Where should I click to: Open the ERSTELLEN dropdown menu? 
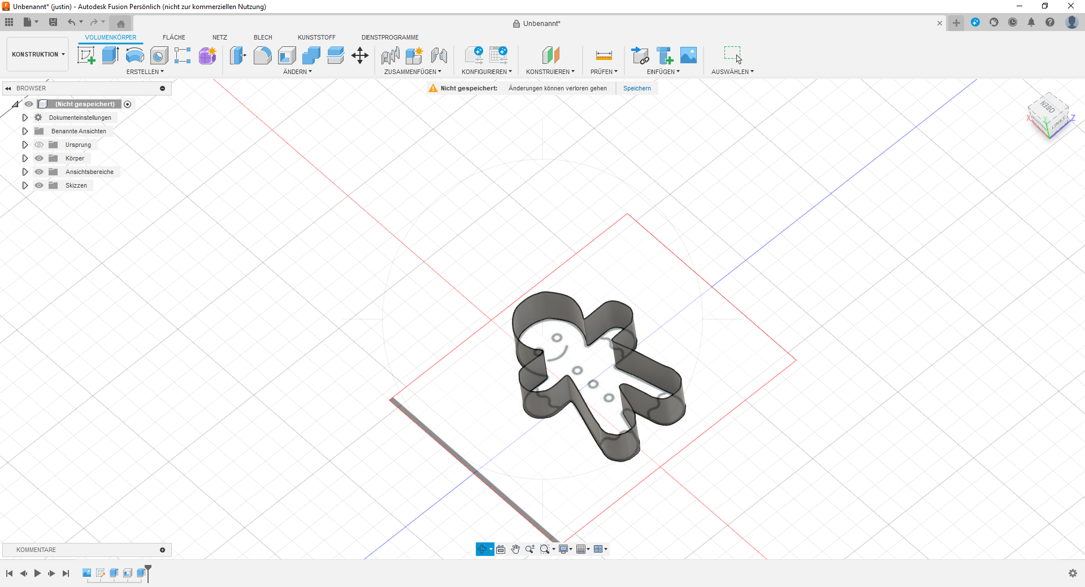[x=145, y=72]
